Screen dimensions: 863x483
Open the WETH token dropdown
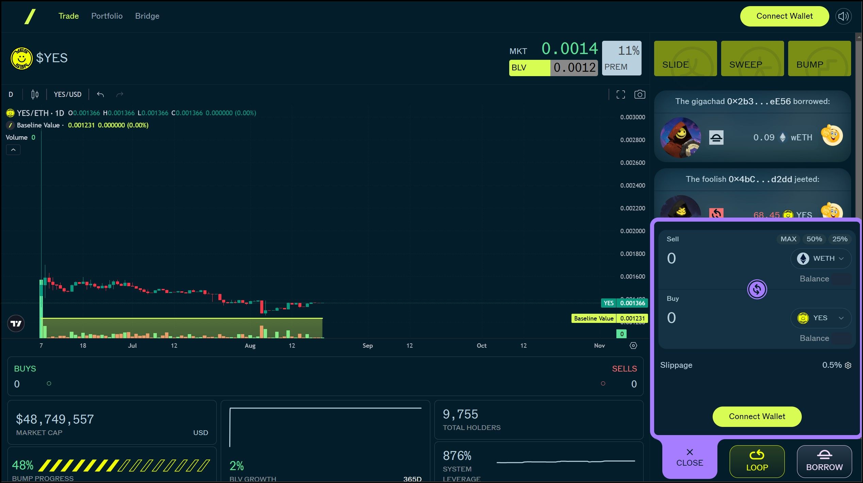click(821, 259)
